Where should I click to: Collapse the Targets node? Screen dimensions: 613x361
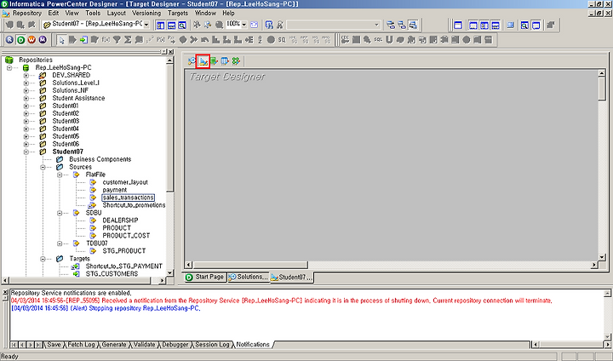(x=43, y=259)
